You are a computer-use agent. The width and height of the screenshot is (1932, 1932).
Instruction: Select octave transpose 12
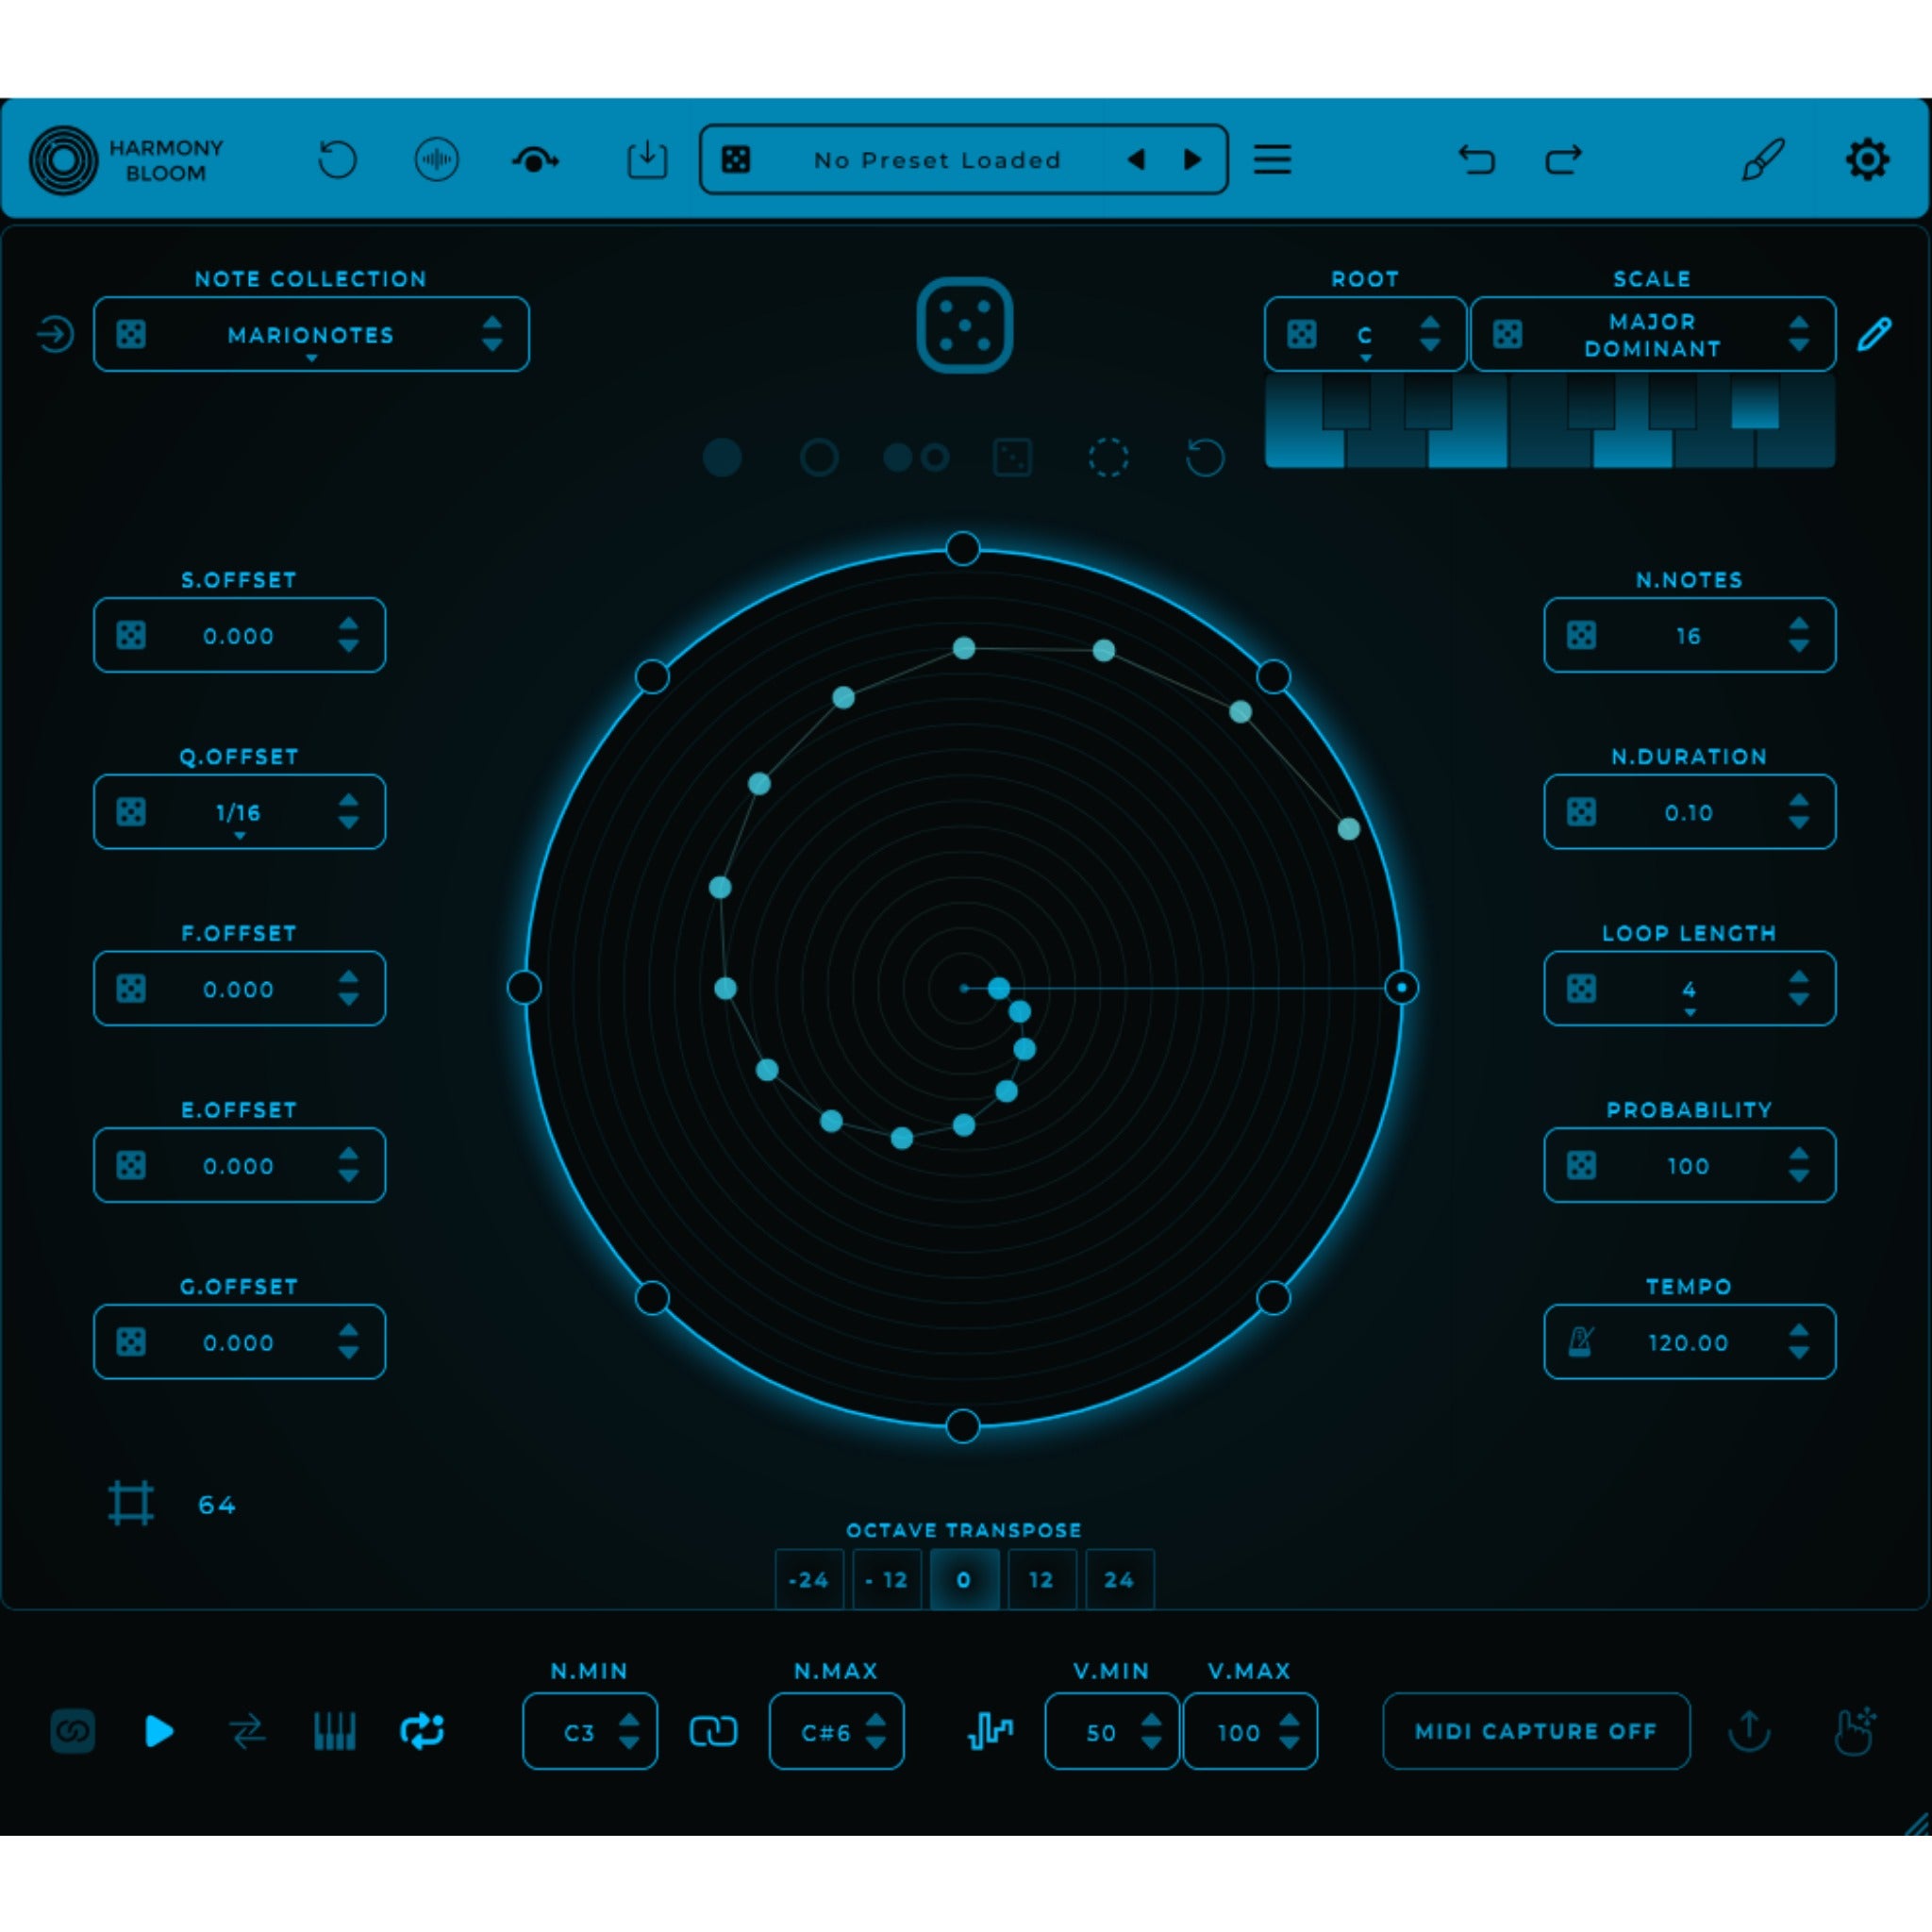(x=1041, y=1580)
